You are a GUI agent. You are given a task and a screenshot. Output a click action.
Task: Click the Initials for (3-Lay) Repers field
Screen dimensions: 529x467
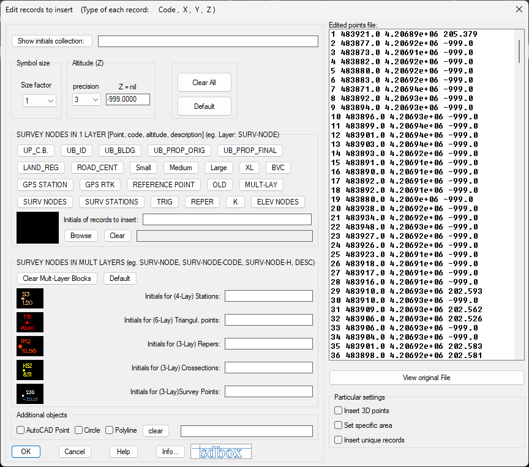point(269,344)
